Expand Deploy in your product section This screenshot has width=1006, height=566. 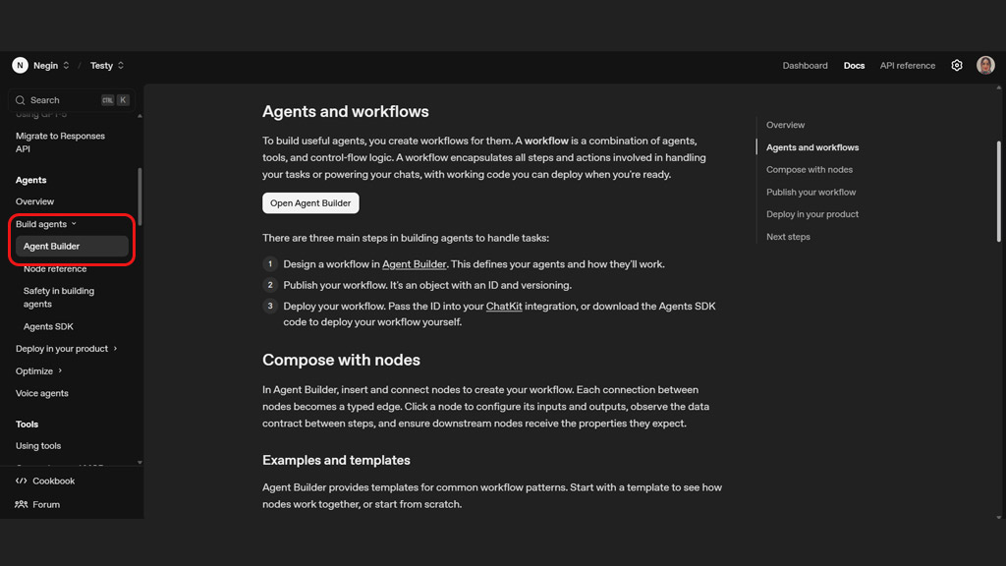pos(67,349)
